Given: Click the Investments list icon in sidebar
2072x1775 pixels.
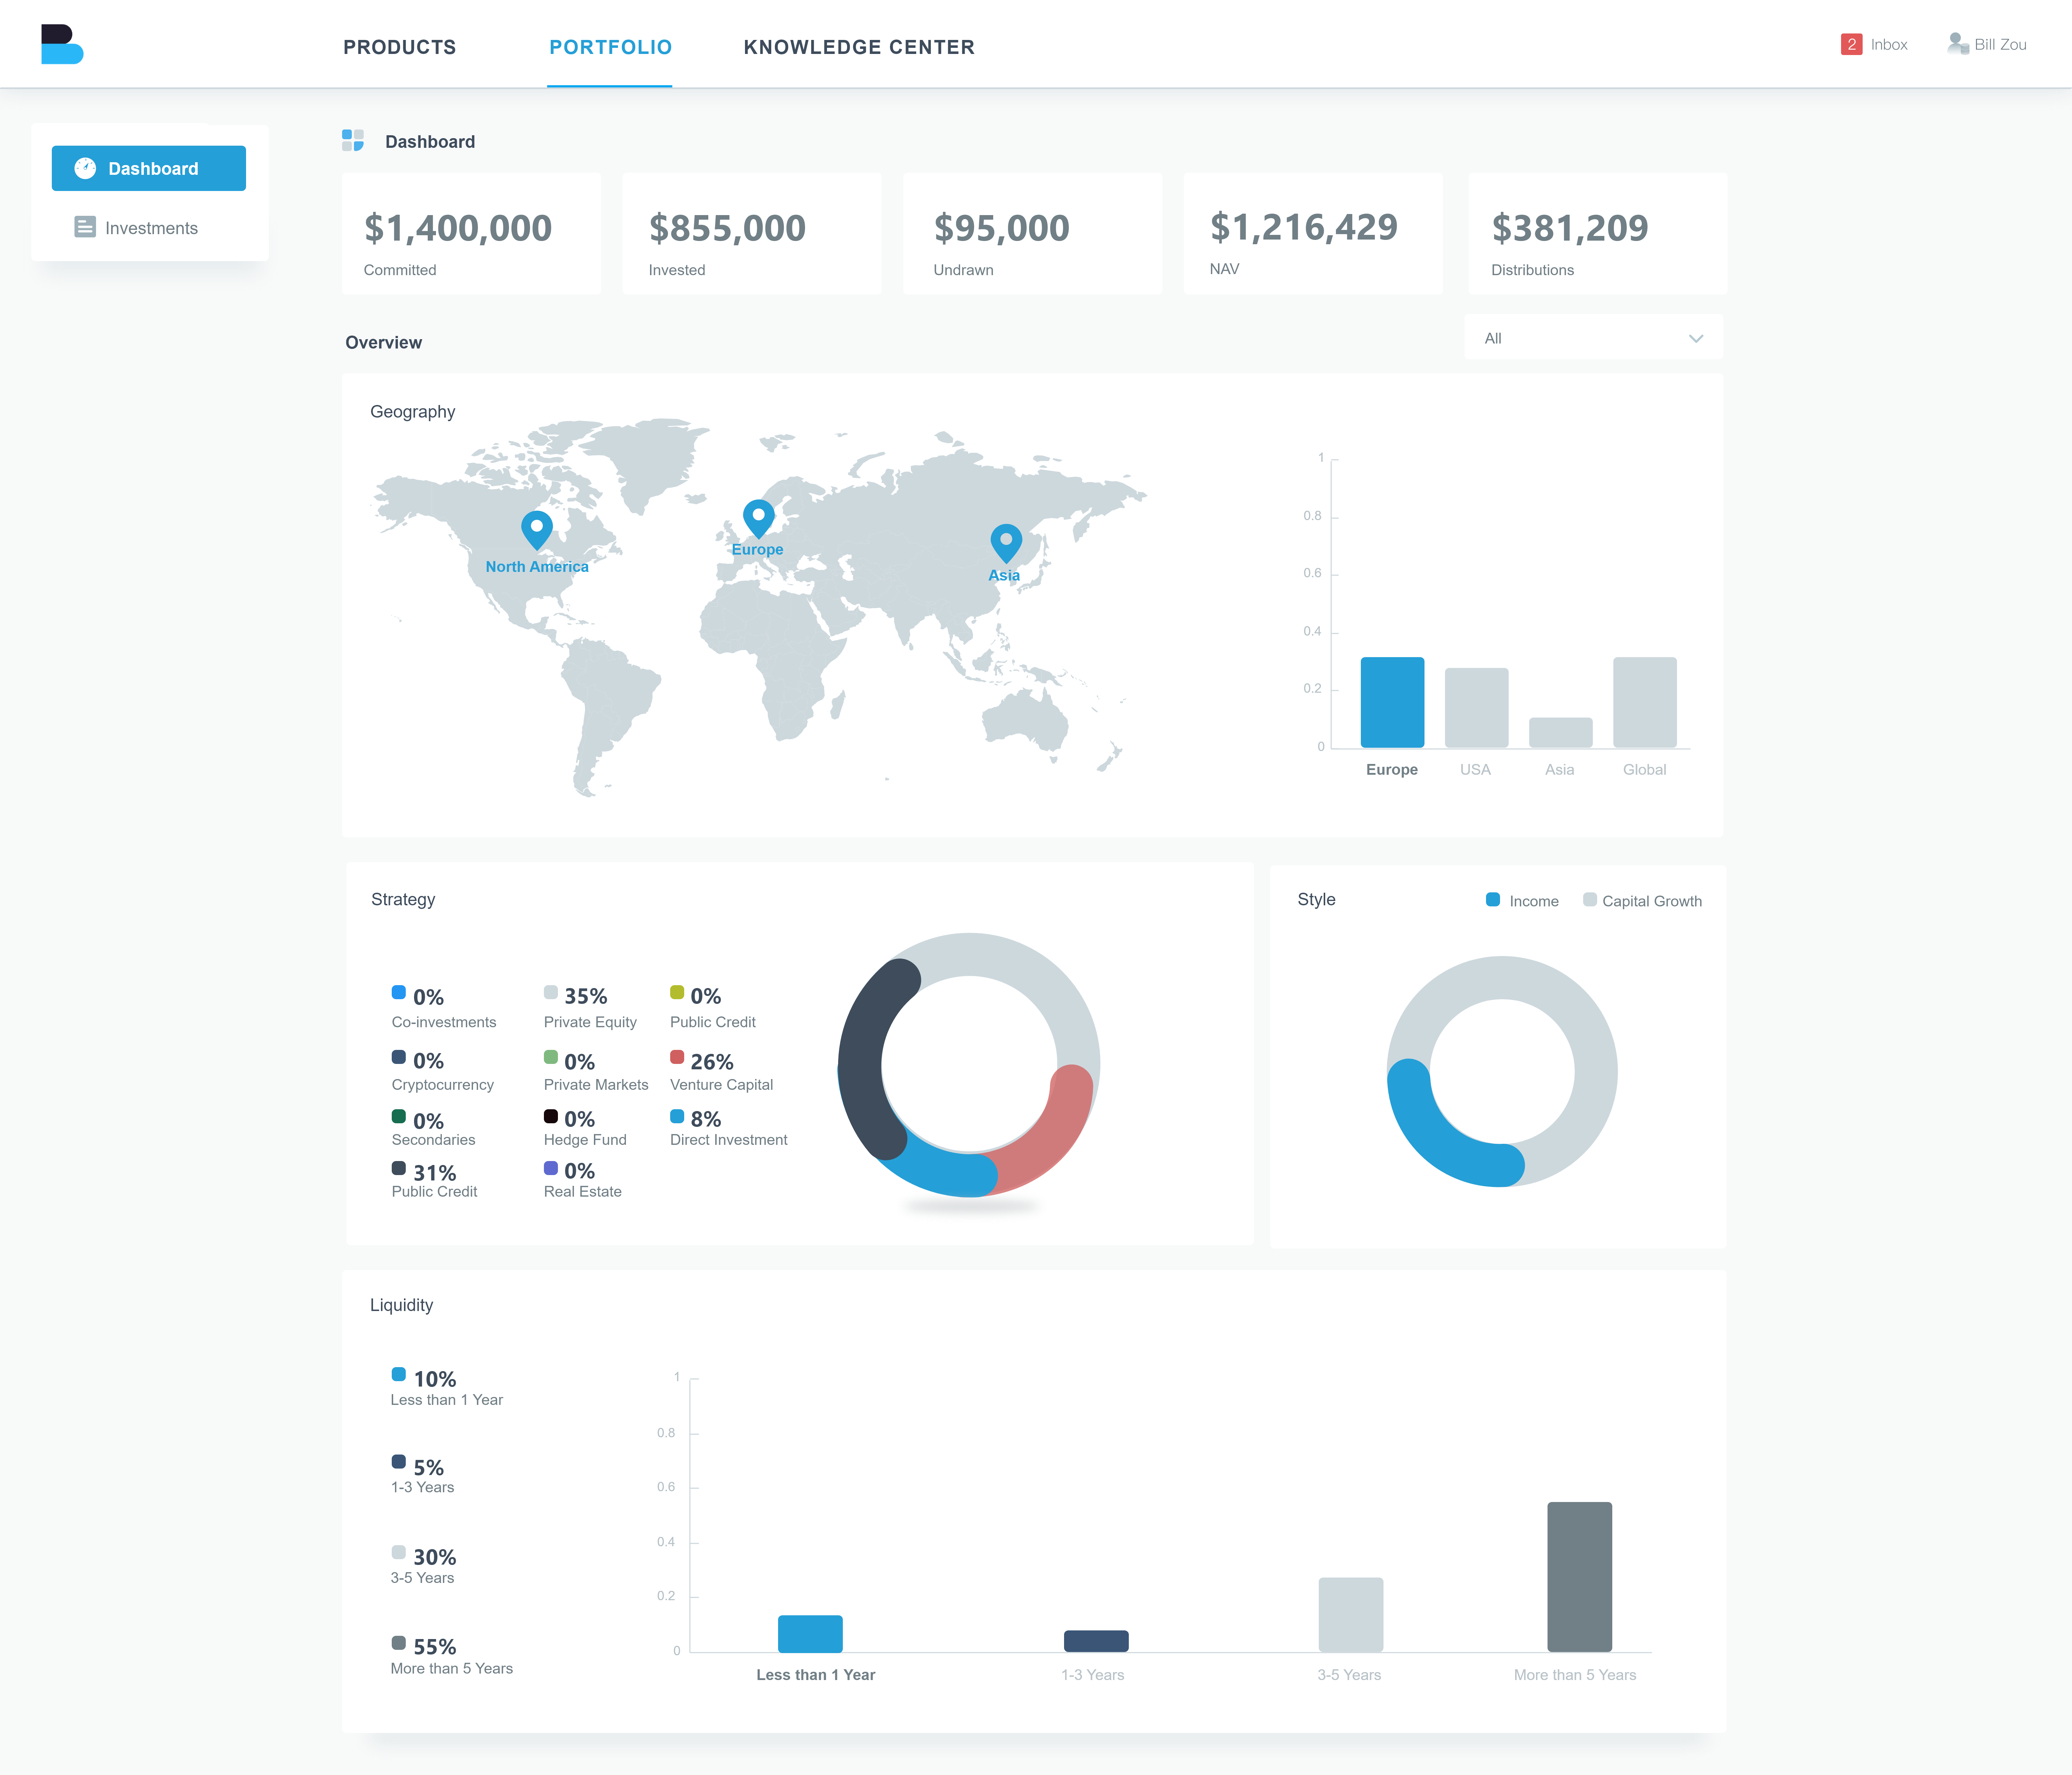Looking at the screenshot, I should [85, 227].
